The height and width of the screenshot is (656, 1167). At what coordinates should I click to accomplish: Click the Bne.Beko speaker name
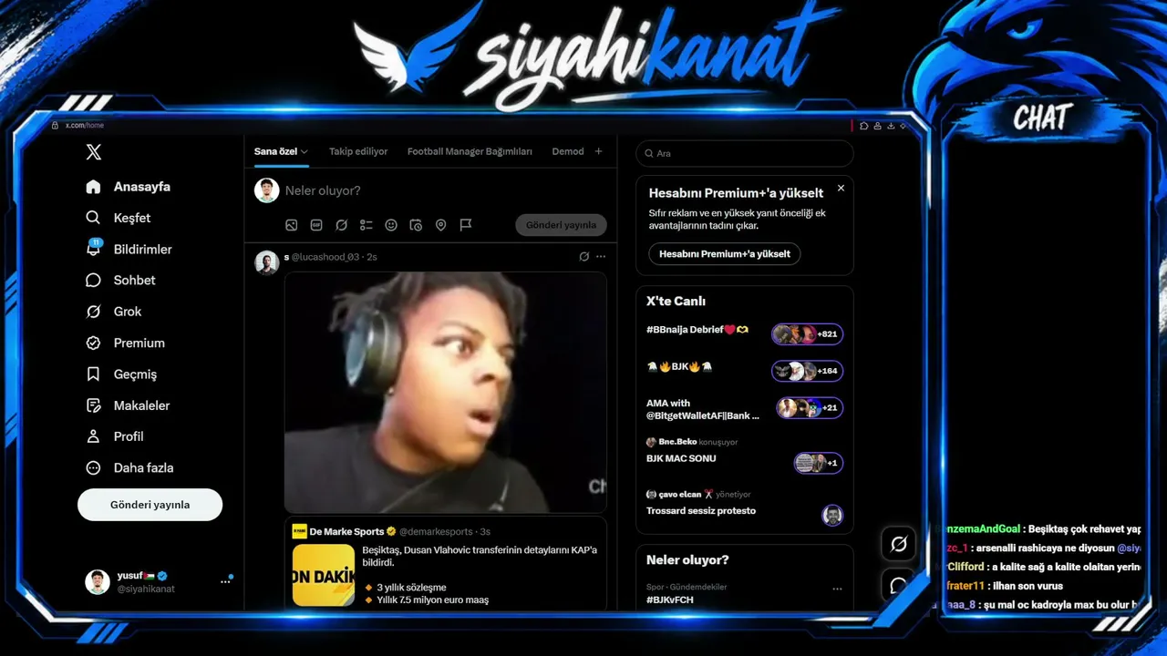677,442
